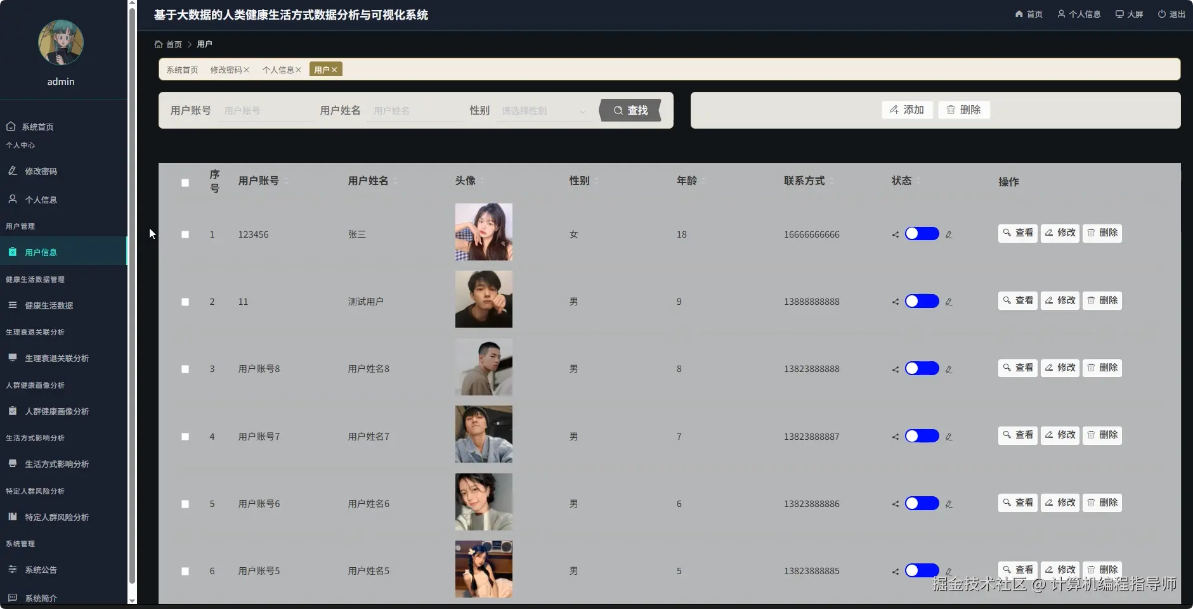The width and height of the screenshot is (1193, 609).
Task: Click the home icon in the breadcrumb
Action: 157,44
